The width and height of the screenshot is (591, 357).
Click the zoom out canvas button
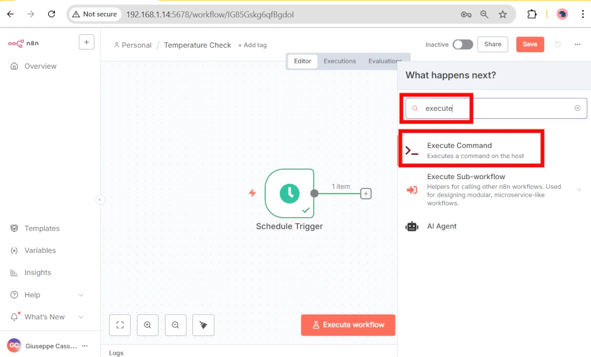tap(175, 325)
